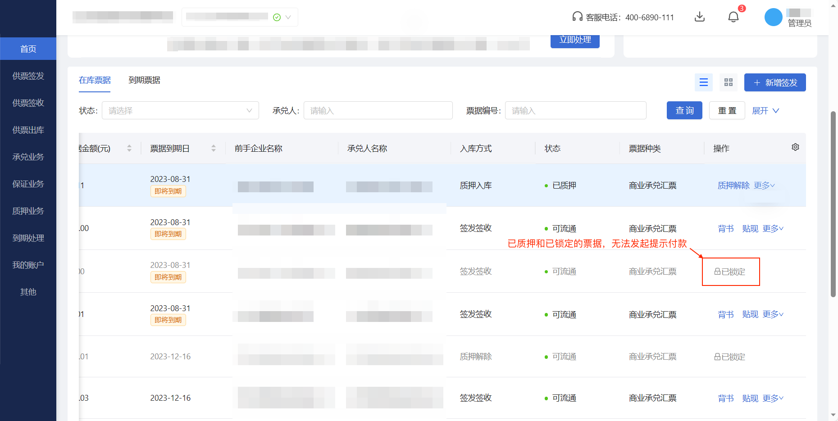Click 贴现 in 2023-12-16 签发签收 row

(x=750, y=398)
